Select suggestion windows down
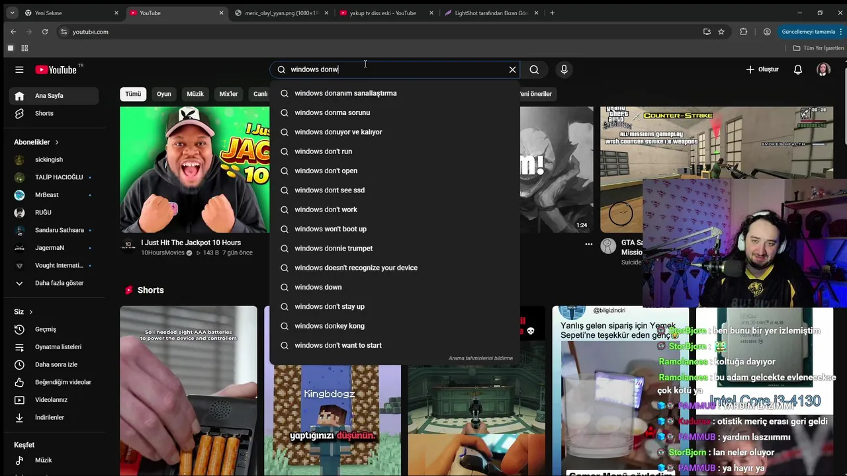Viewport: 847px width, 476px height. [x=394, y=287]
